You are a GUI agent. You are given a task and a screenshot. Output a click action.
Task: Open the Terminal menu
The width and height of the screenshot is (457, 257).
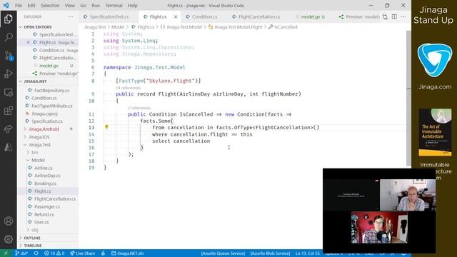coord(114,6)
